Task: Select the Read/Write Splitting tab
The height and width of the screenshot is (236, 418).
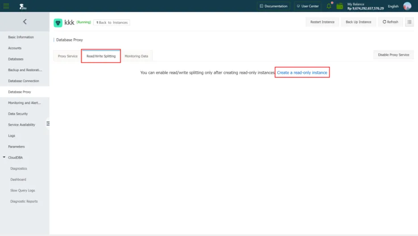Action: click(101, 56)
